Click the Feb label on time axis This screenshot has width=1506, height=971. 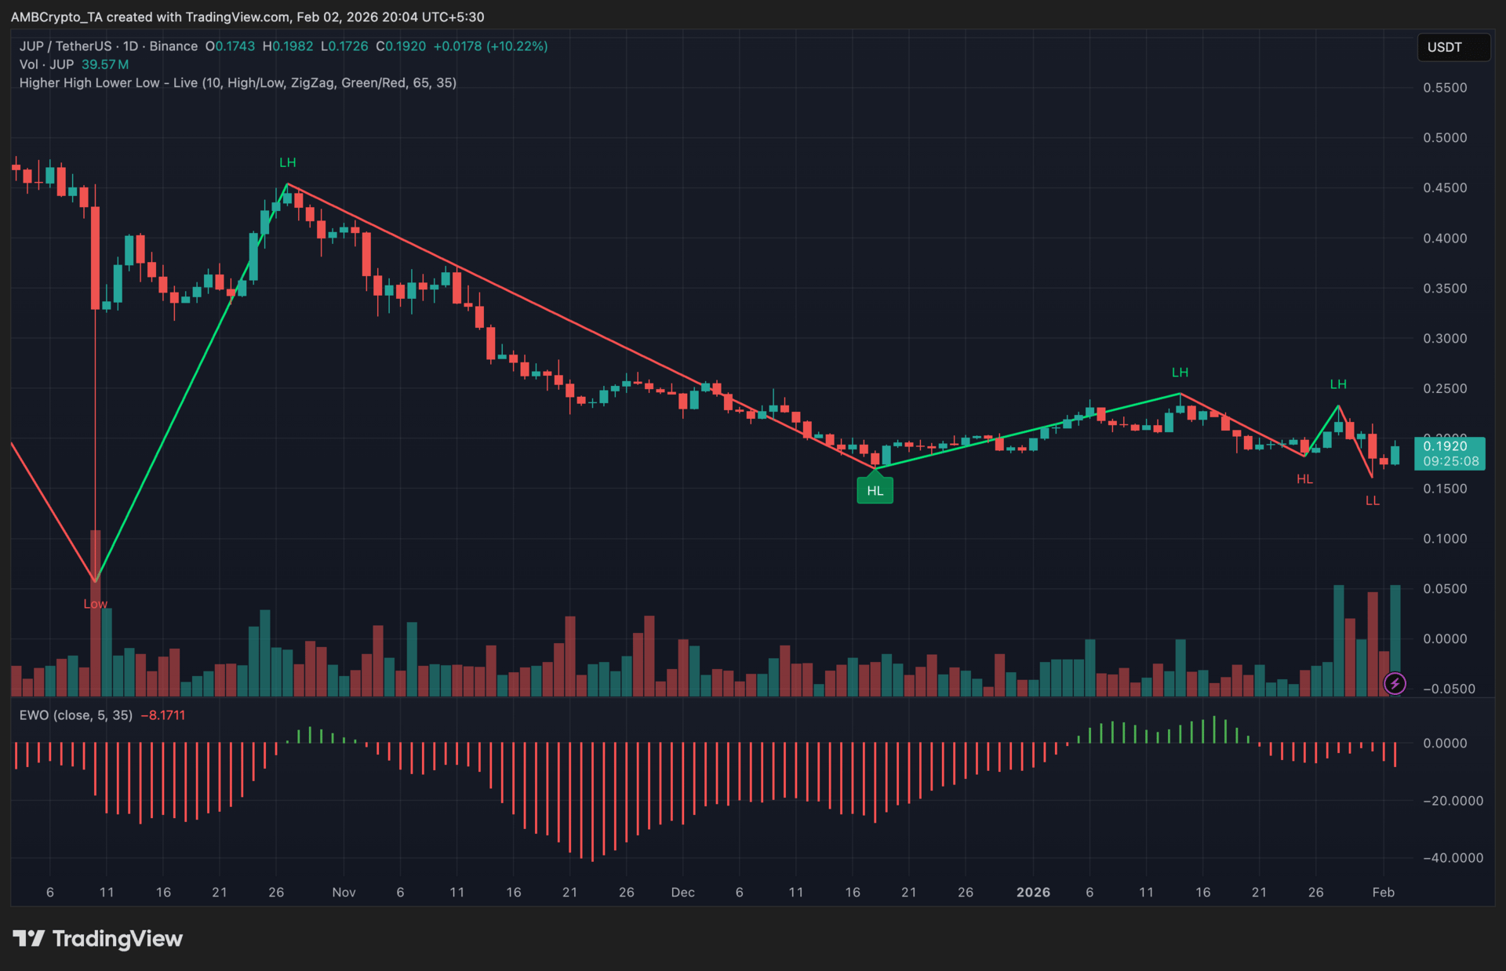[1383, 893]
